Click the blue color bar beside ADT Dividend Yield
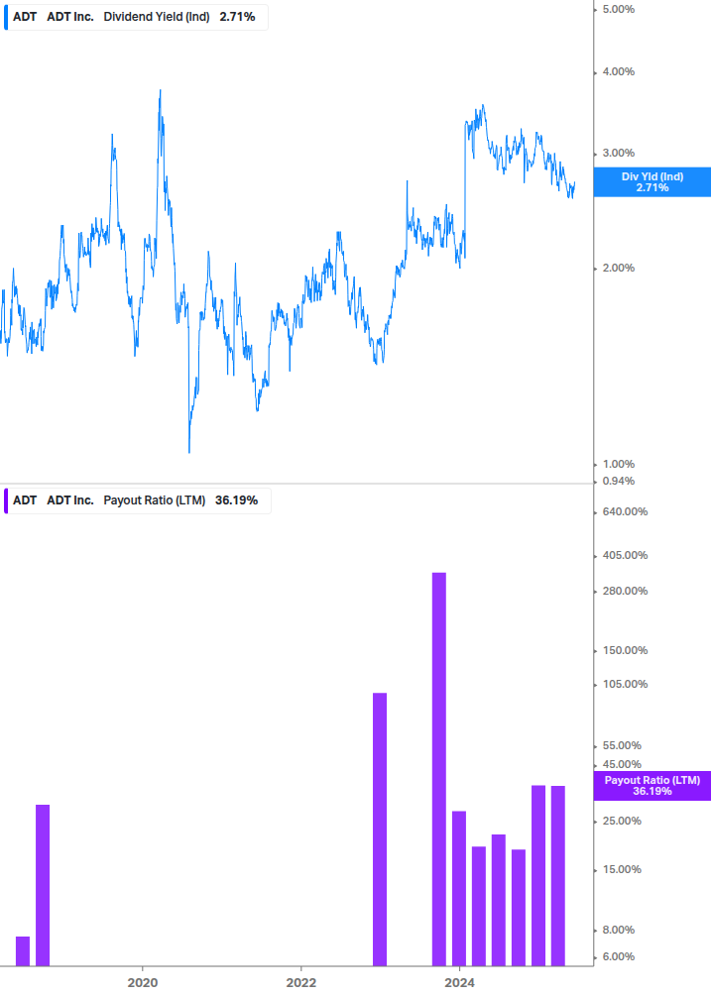This screenshot has width=711, height=996. 6,17
